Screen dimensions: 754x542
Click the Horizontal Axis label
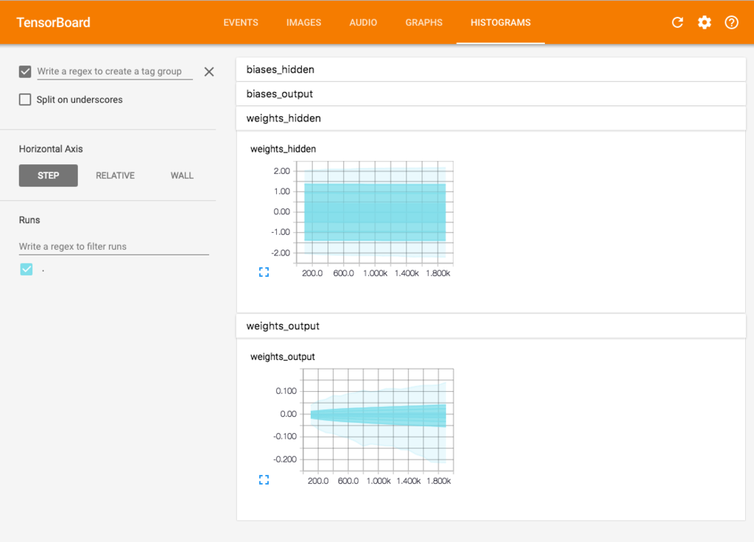pyautogui.click(x=51, y=149)
